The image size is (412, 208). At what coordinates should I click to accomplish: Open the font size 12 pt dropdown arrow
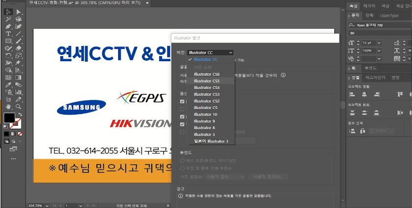point(379,43)
